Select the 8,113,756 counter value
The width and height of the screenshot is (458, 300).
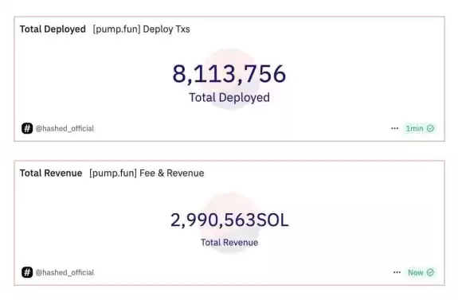coord(229,74)
